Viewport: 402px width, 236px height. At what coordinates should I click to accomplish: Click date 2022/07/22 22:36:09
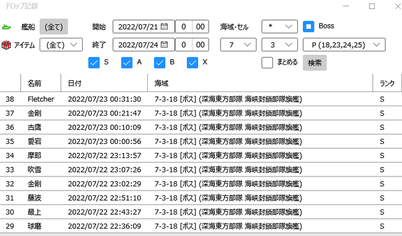pos(105,226)
